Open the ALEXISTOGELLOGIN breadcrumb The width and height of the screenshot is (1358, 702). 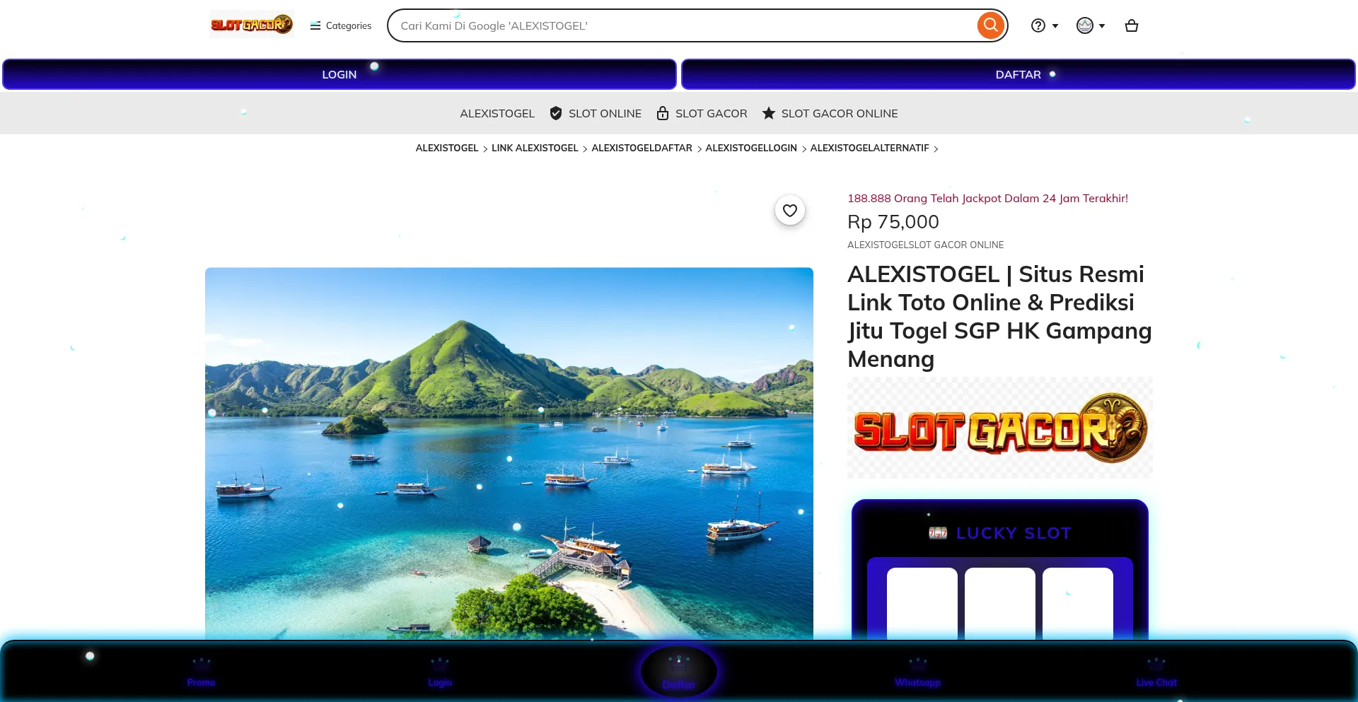pyautogui.click(x=751, y=148)
